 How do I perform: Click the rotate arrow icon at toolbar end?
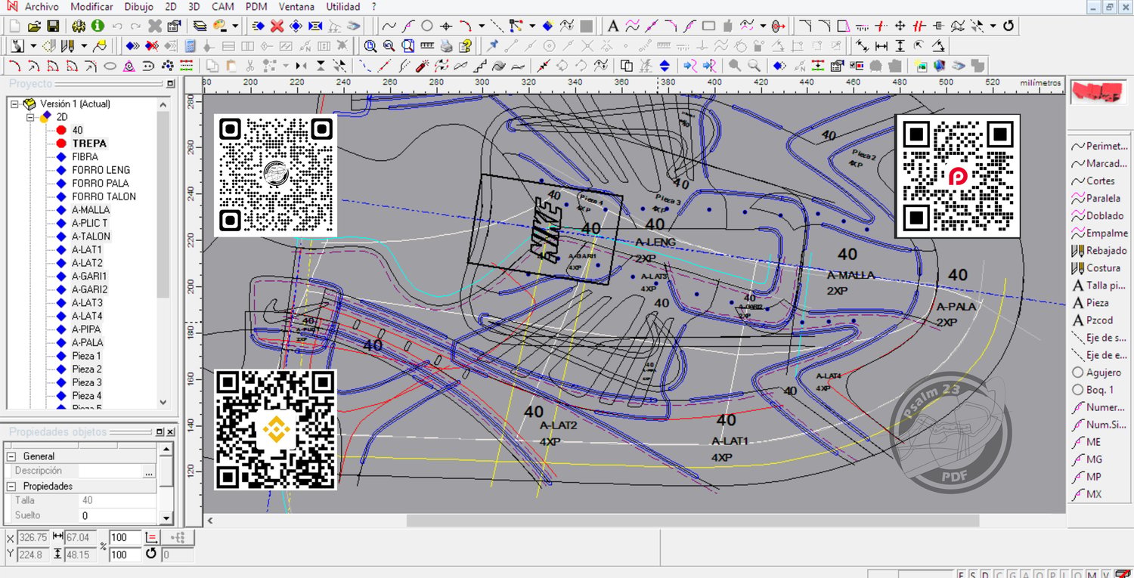(1009, 26)
